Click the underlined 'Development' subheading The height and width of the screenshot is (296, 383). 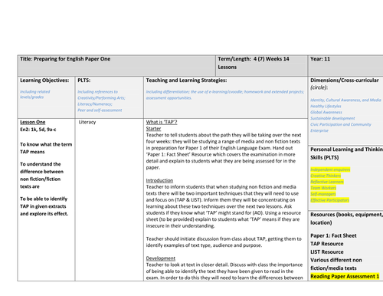pyautogui.click(x=161, y=258)
